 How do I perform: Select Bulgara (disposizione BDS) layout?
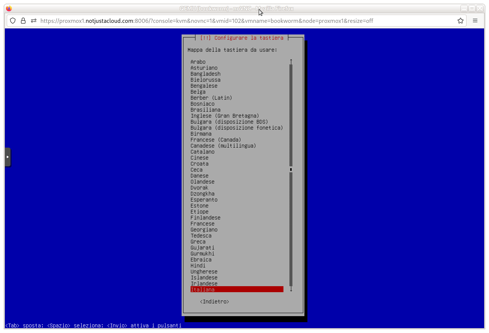[230, 122]
